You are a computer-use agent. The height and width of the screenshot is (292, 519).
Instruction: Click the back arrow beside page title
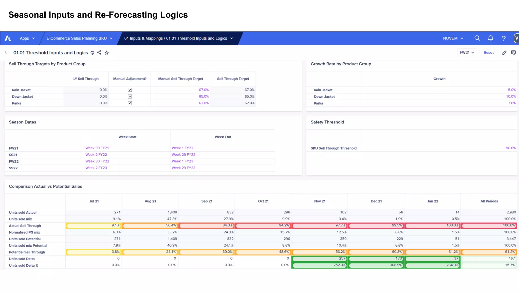6,52
